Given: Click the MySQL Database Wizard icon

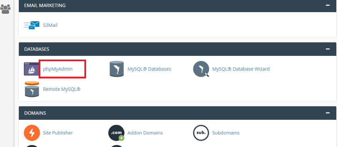Looking at the screenshot, I should point(201,69).
